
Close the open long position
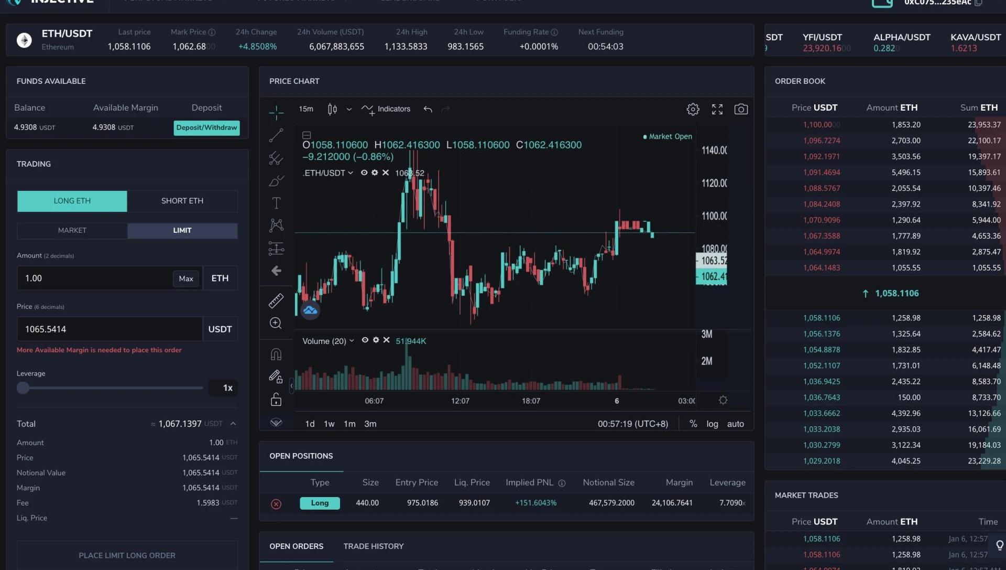tap(276, 504)
